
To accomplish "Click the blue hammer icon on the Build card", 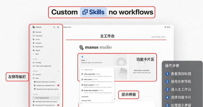I will 82,57.
